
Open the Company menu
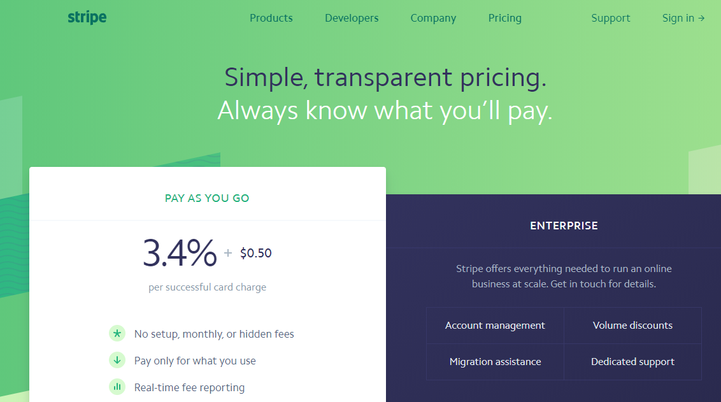coord(433,18)
